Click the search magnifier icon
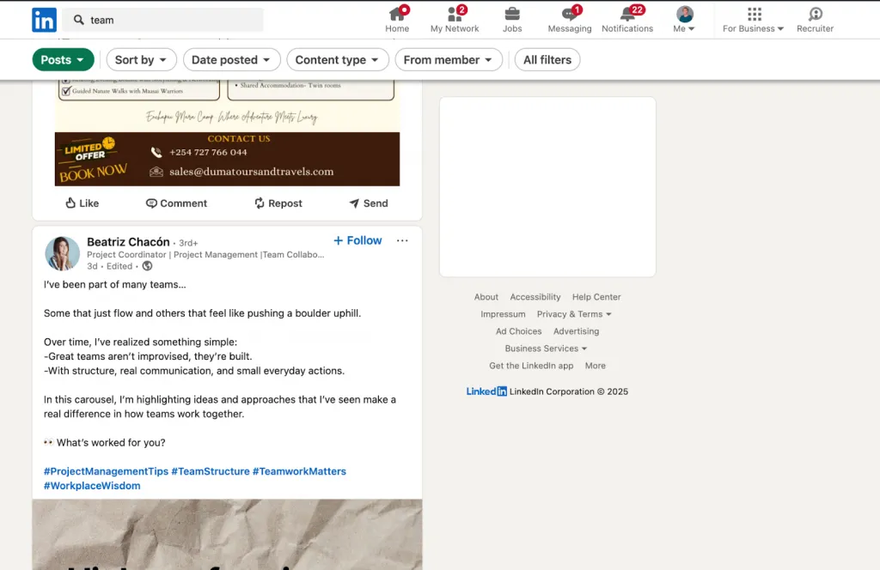The height and width of the screenshot is (570, 880). 78,21
